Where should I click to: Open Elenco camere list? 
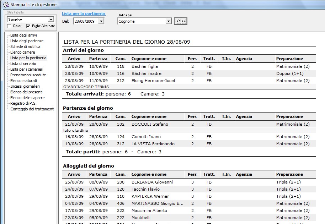tap(23, 52)
